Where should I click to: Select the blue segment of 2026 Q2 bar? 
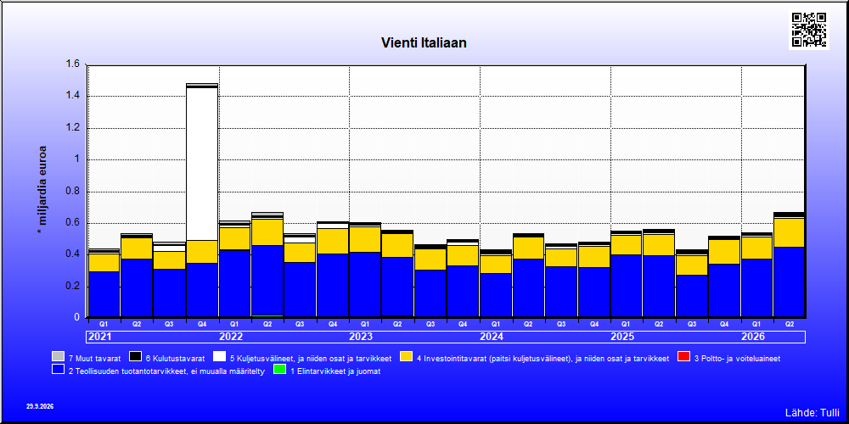click(789, 282)
